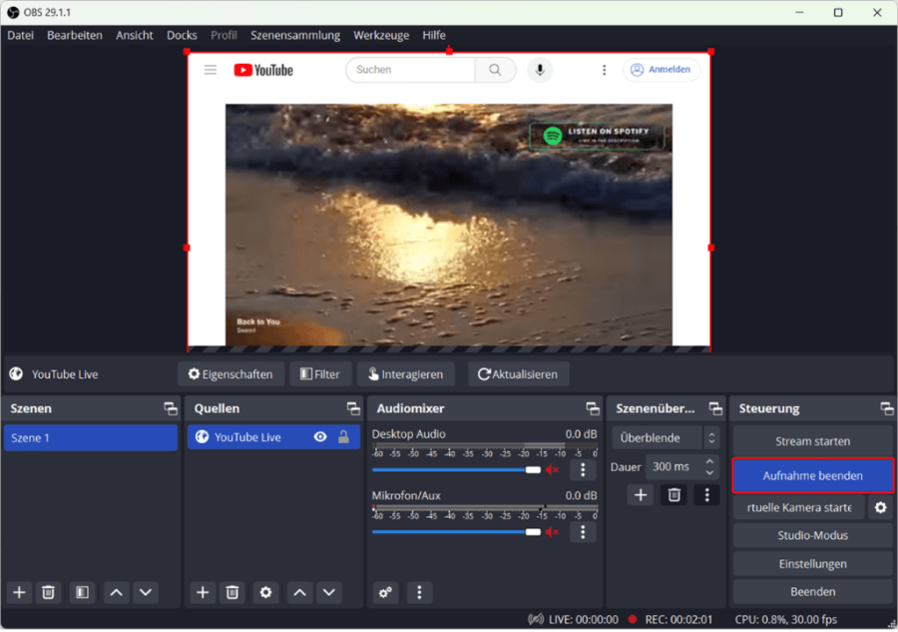Select Szene 1 in scenes list
Viewport: 898px width, 632px height.
91,438
